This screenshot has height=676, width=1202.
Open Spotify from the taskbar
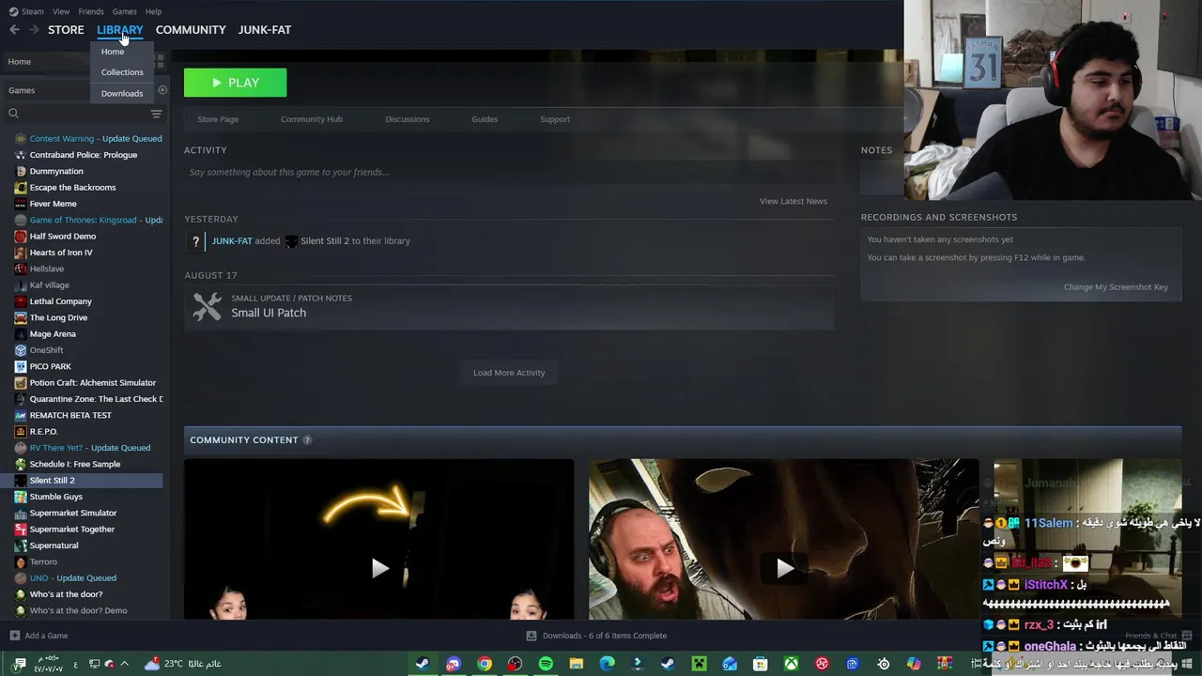tap(546, 664)
